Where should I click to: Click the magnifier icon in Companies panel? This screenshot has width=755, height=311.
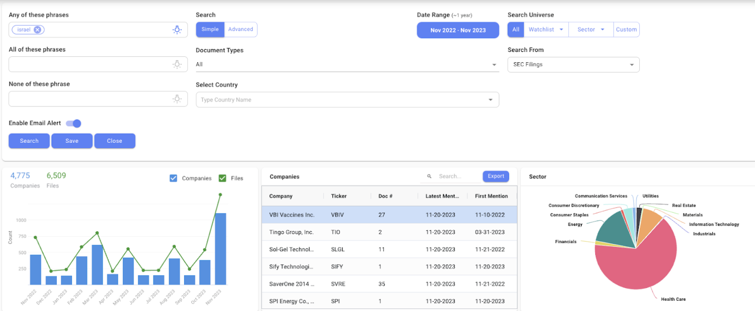(429, 176)
